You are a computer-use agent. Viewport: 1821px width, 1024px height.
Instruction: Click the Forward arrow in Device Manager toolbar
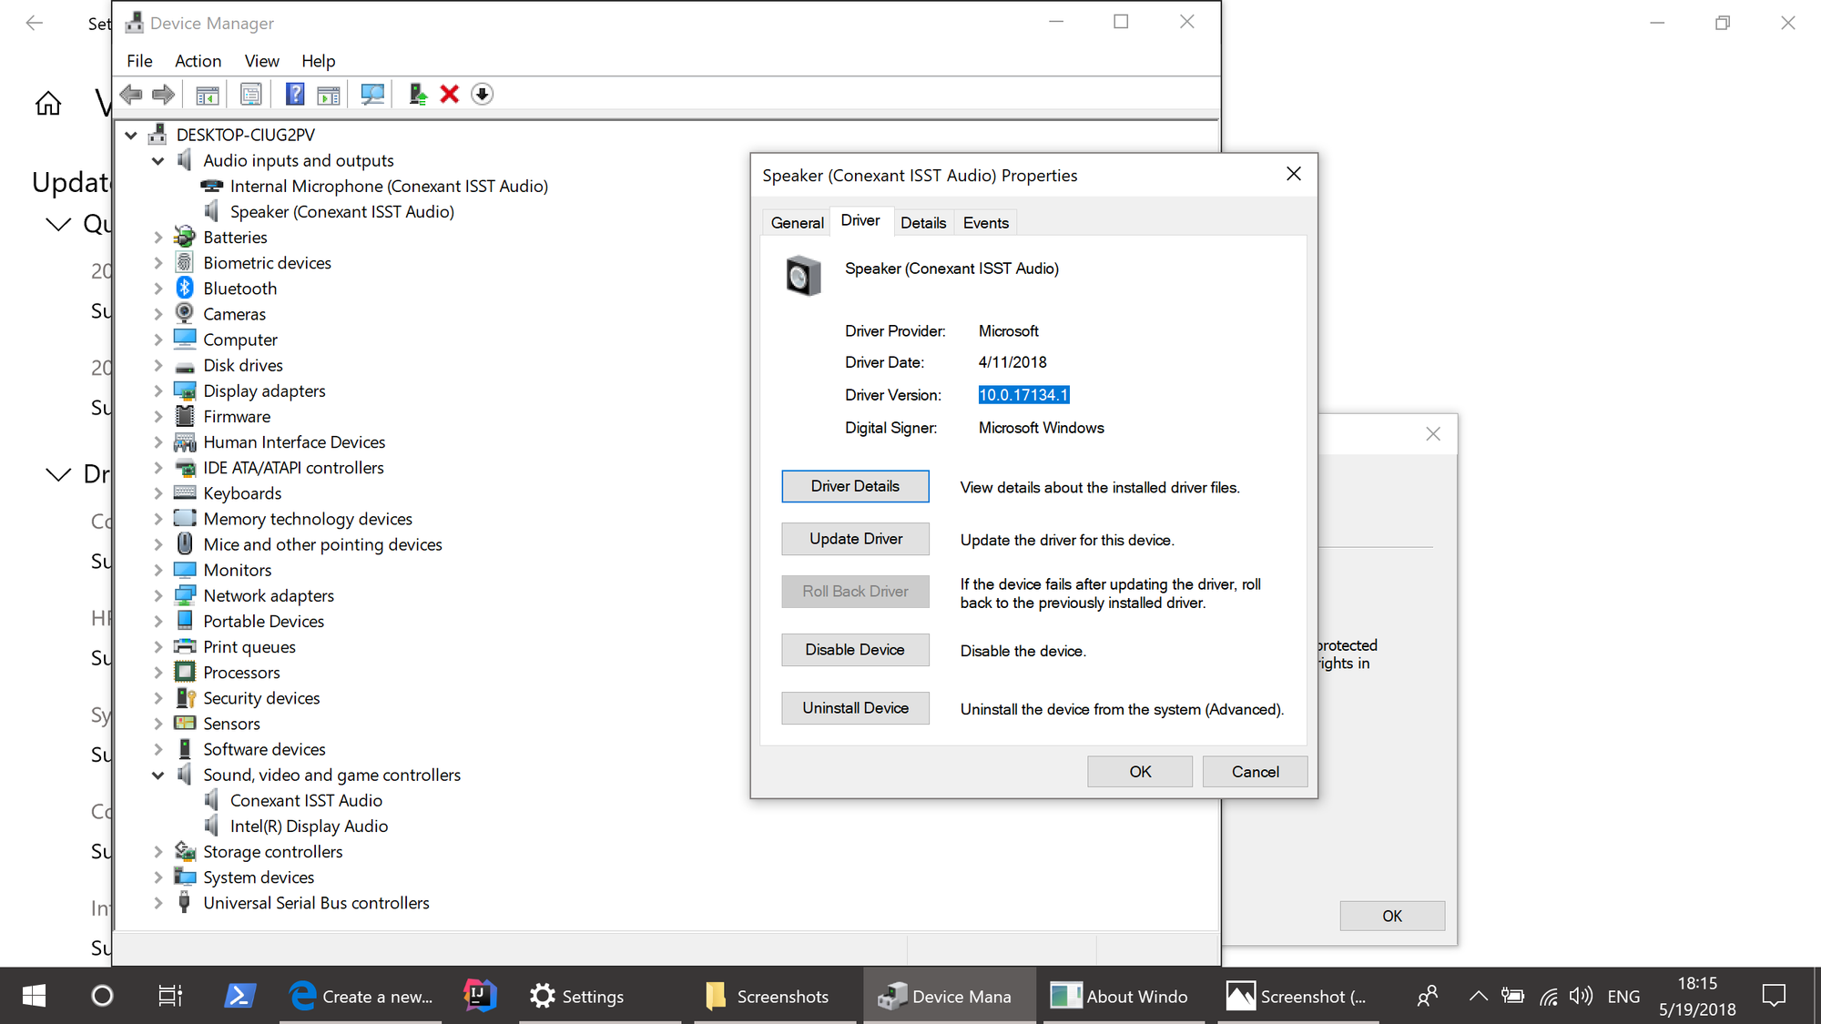point(164,94)
